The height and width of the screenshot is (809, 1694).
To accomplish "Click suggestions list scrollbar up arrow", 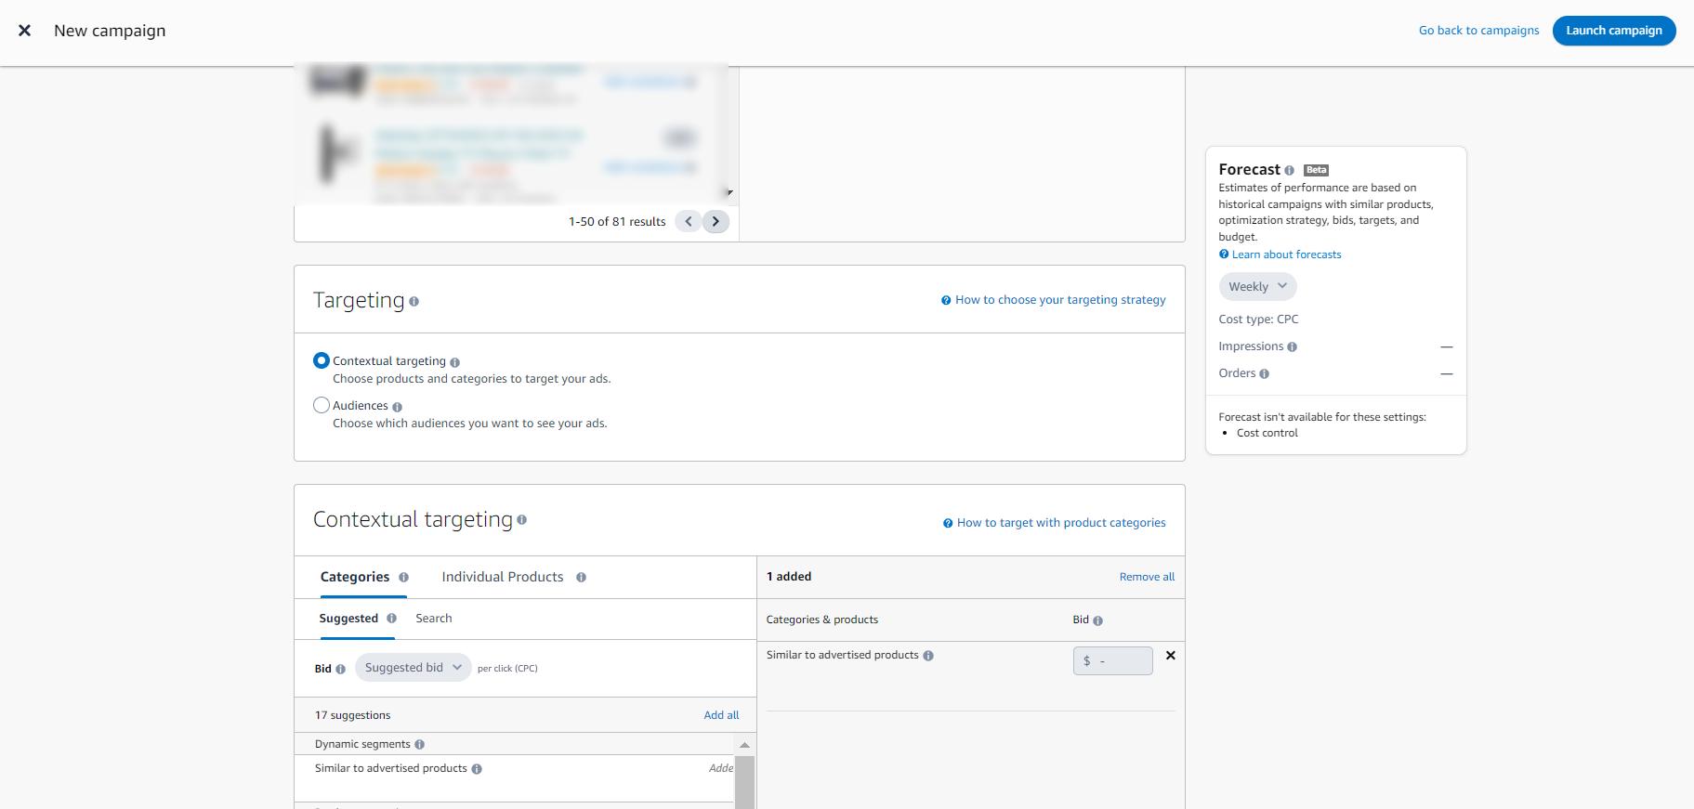I will (x=744, y=745).
